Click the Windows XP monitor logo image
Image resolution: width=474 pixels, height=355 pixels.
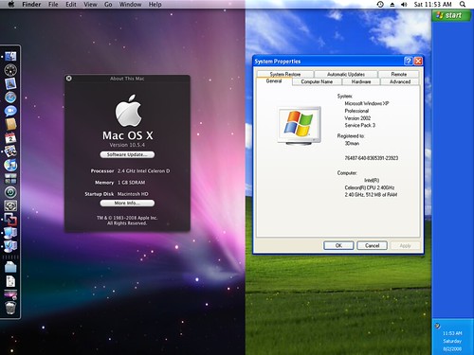300,125
